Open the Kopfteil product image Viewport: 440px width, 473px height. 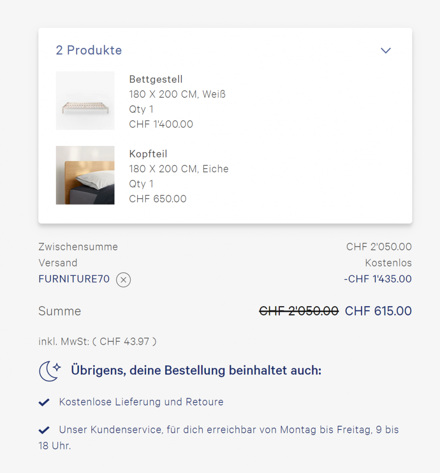click(x=85, y=175)
